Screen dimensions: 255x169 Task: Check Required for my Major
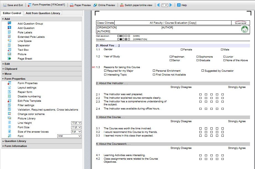105,71
